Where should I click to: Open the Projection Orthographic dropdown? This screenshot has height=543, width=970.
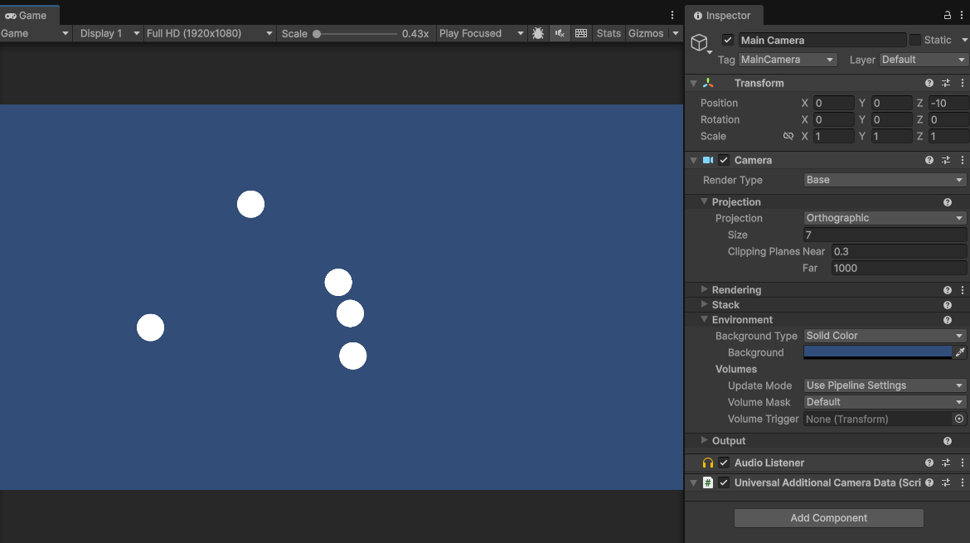[x=885, y=218]
